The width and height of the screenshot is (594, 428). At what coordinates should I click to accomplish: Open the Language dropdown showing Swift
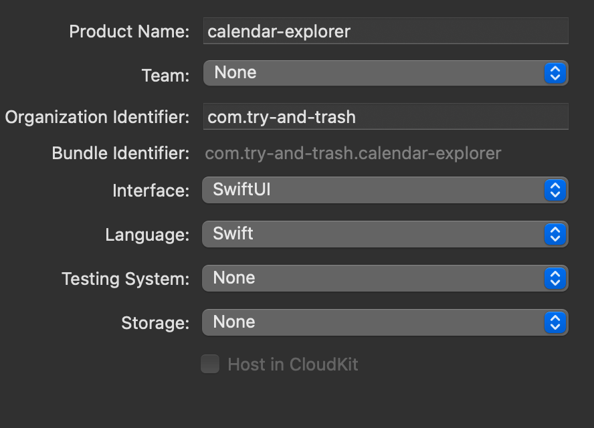[x=385, y=234]
